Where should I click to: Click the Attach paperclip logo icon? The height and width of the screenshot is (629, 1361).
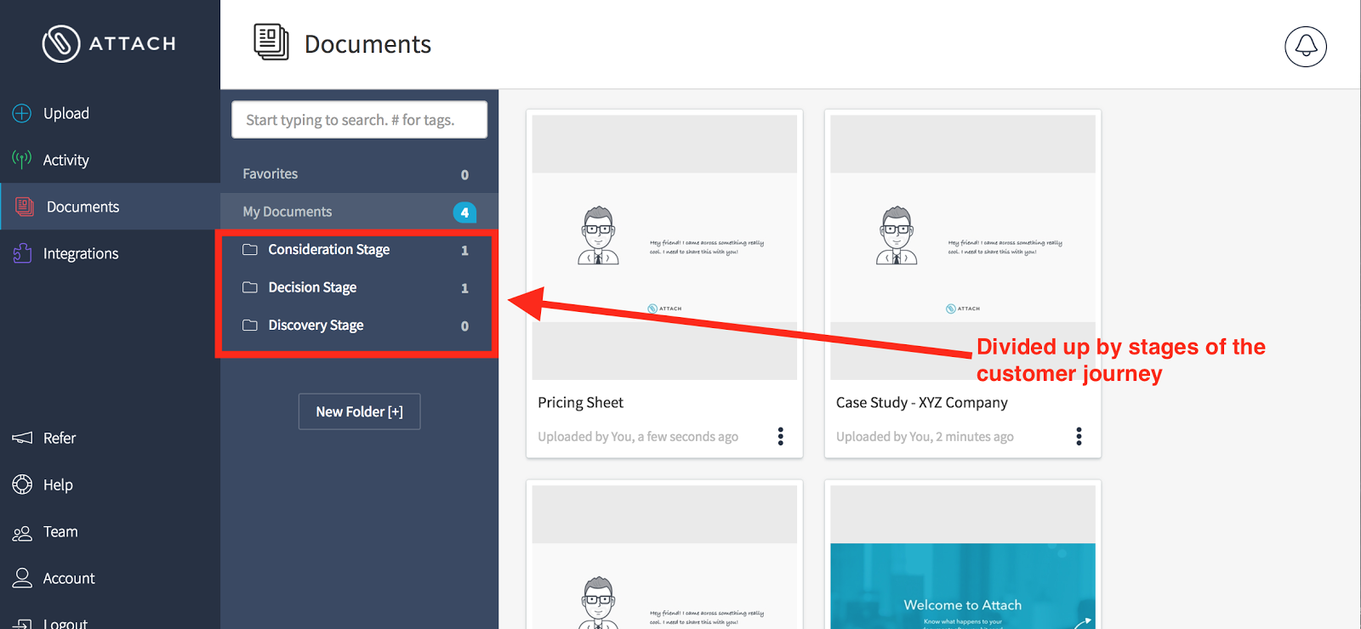(61, 43)
